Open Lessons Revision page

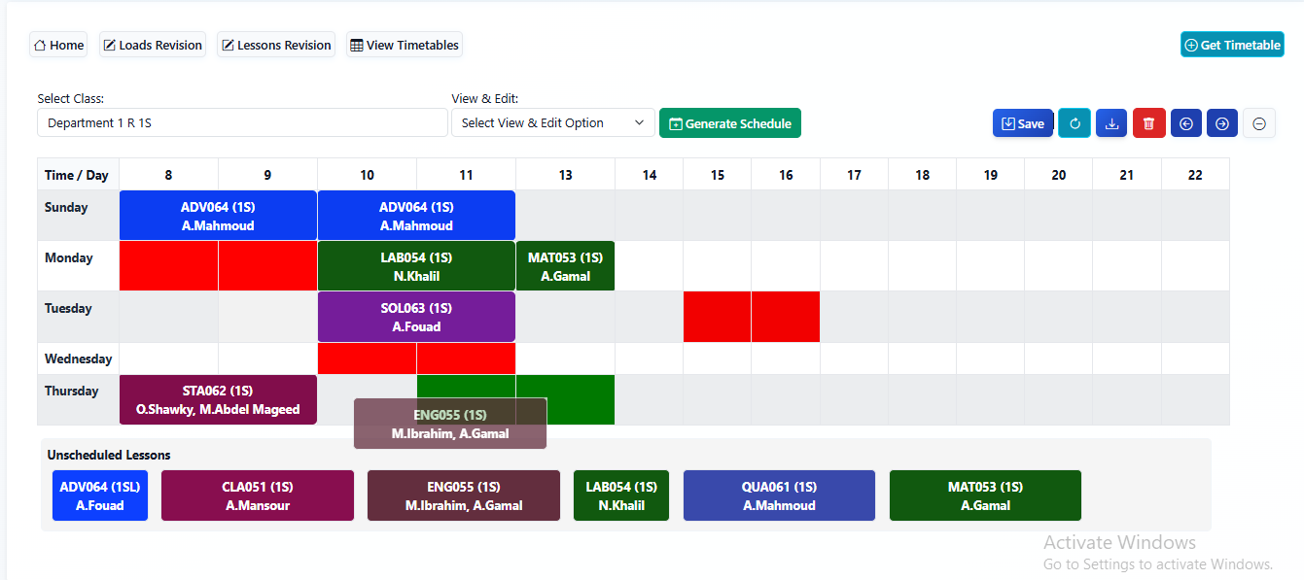276,45
